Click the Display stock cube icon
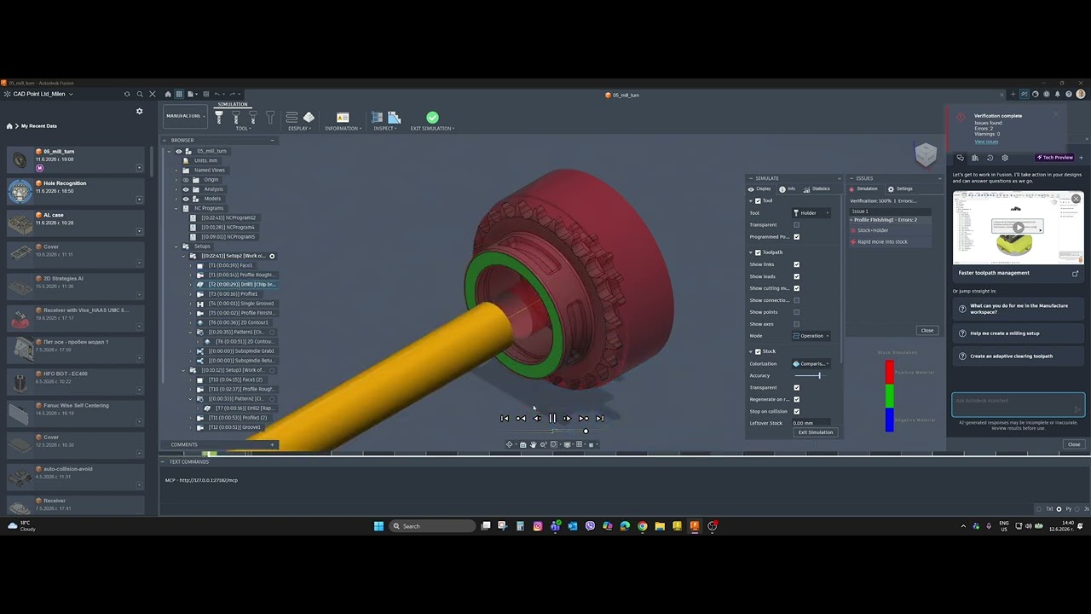The width and height of the screenshot is (1091, 614). [x=309, y=117]
